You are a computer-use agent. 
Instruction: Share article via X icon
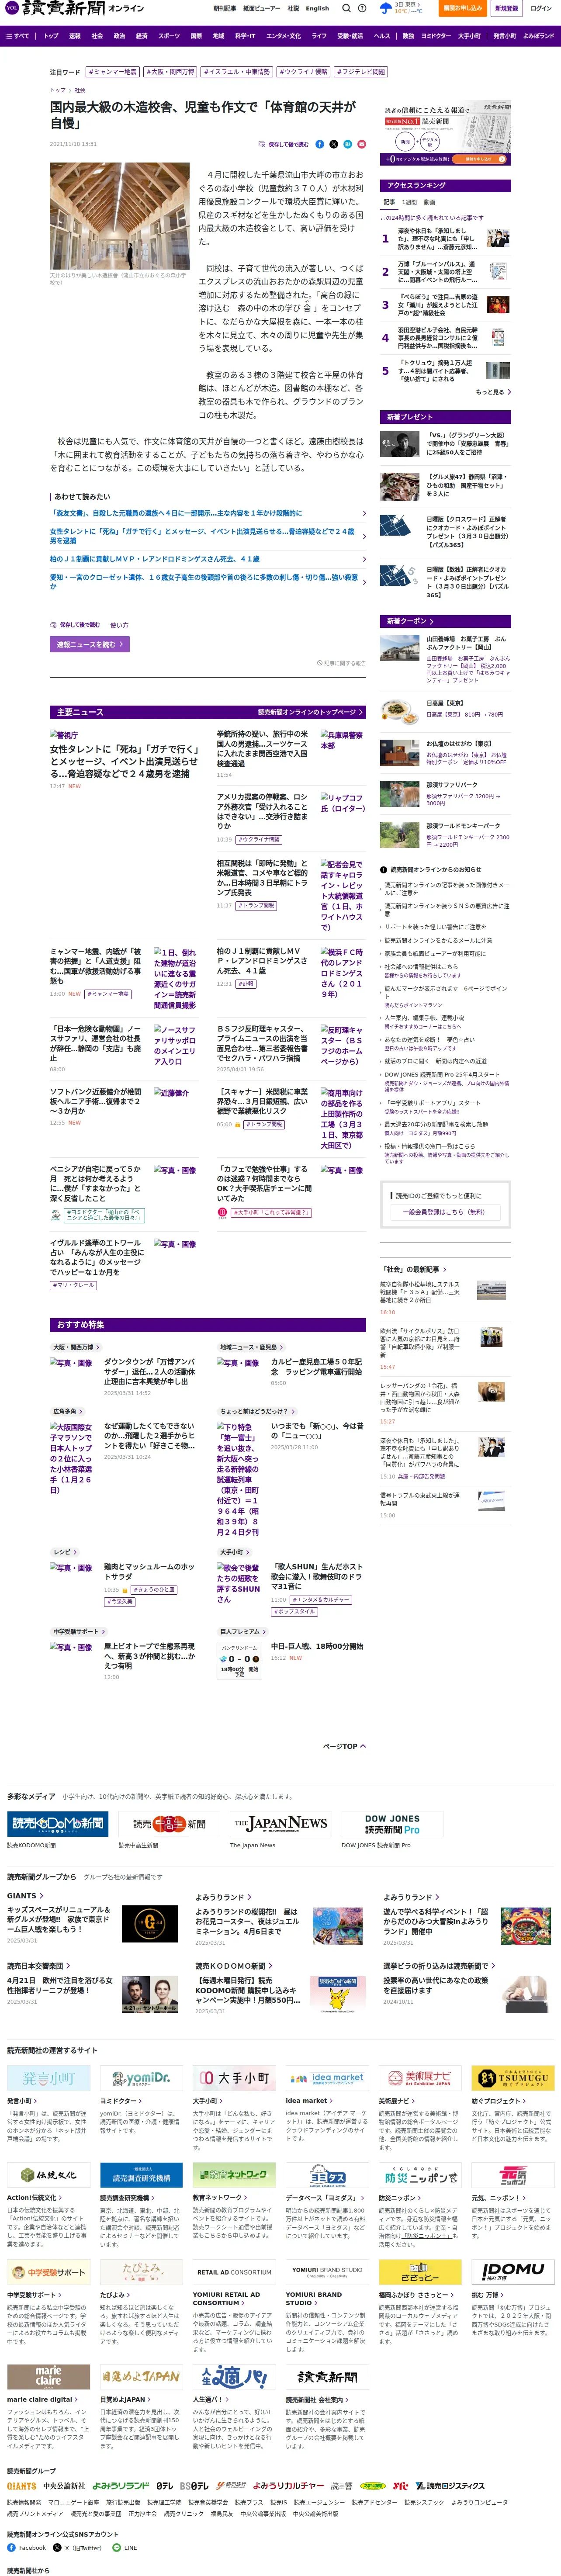(x=334, y=144)
